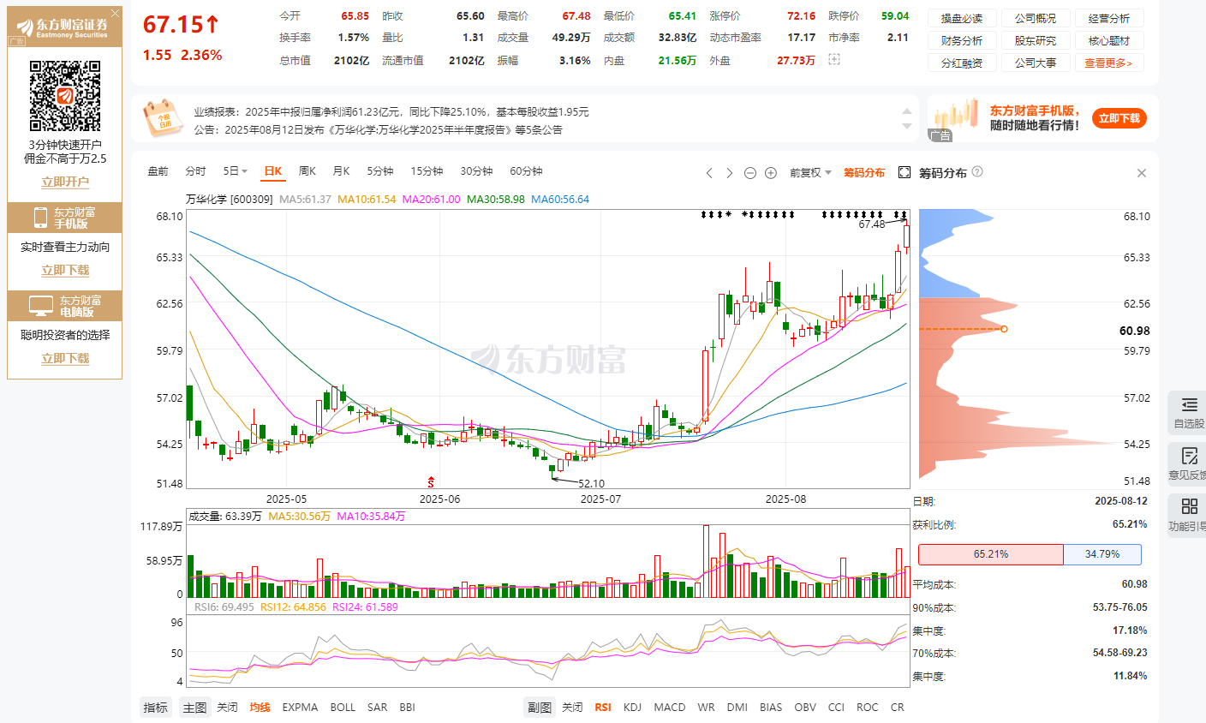Switch to 15分钟 chart
Image resolution: width=1206 pixels, height=723 pixels.
click(x=427, y=171)
